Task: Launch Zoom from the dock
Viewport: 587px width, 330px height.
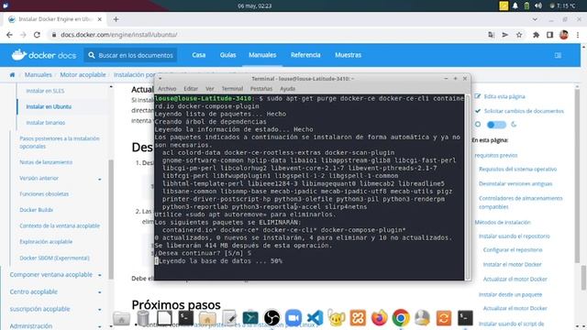Action: (x=293, y=318)
